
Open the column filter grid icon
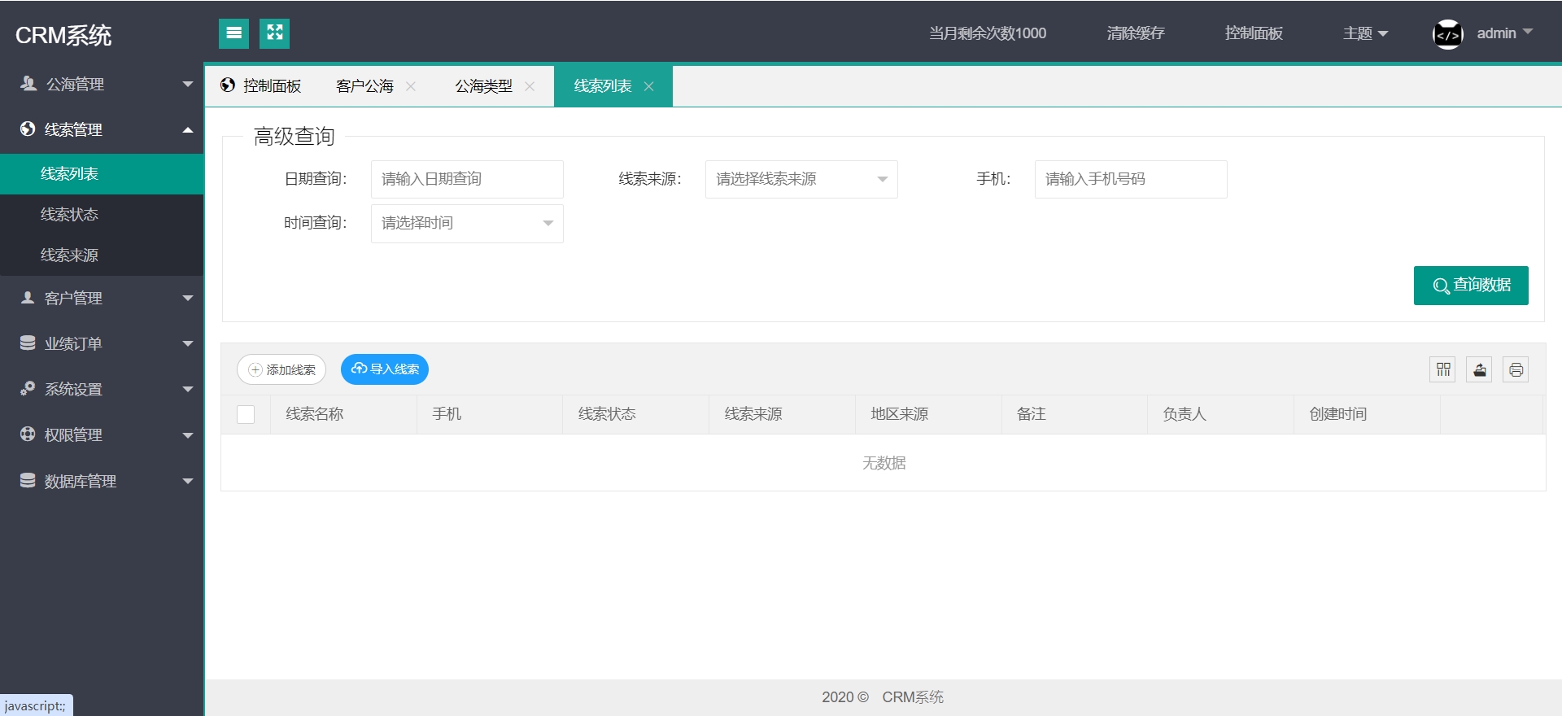[1443, 369]
